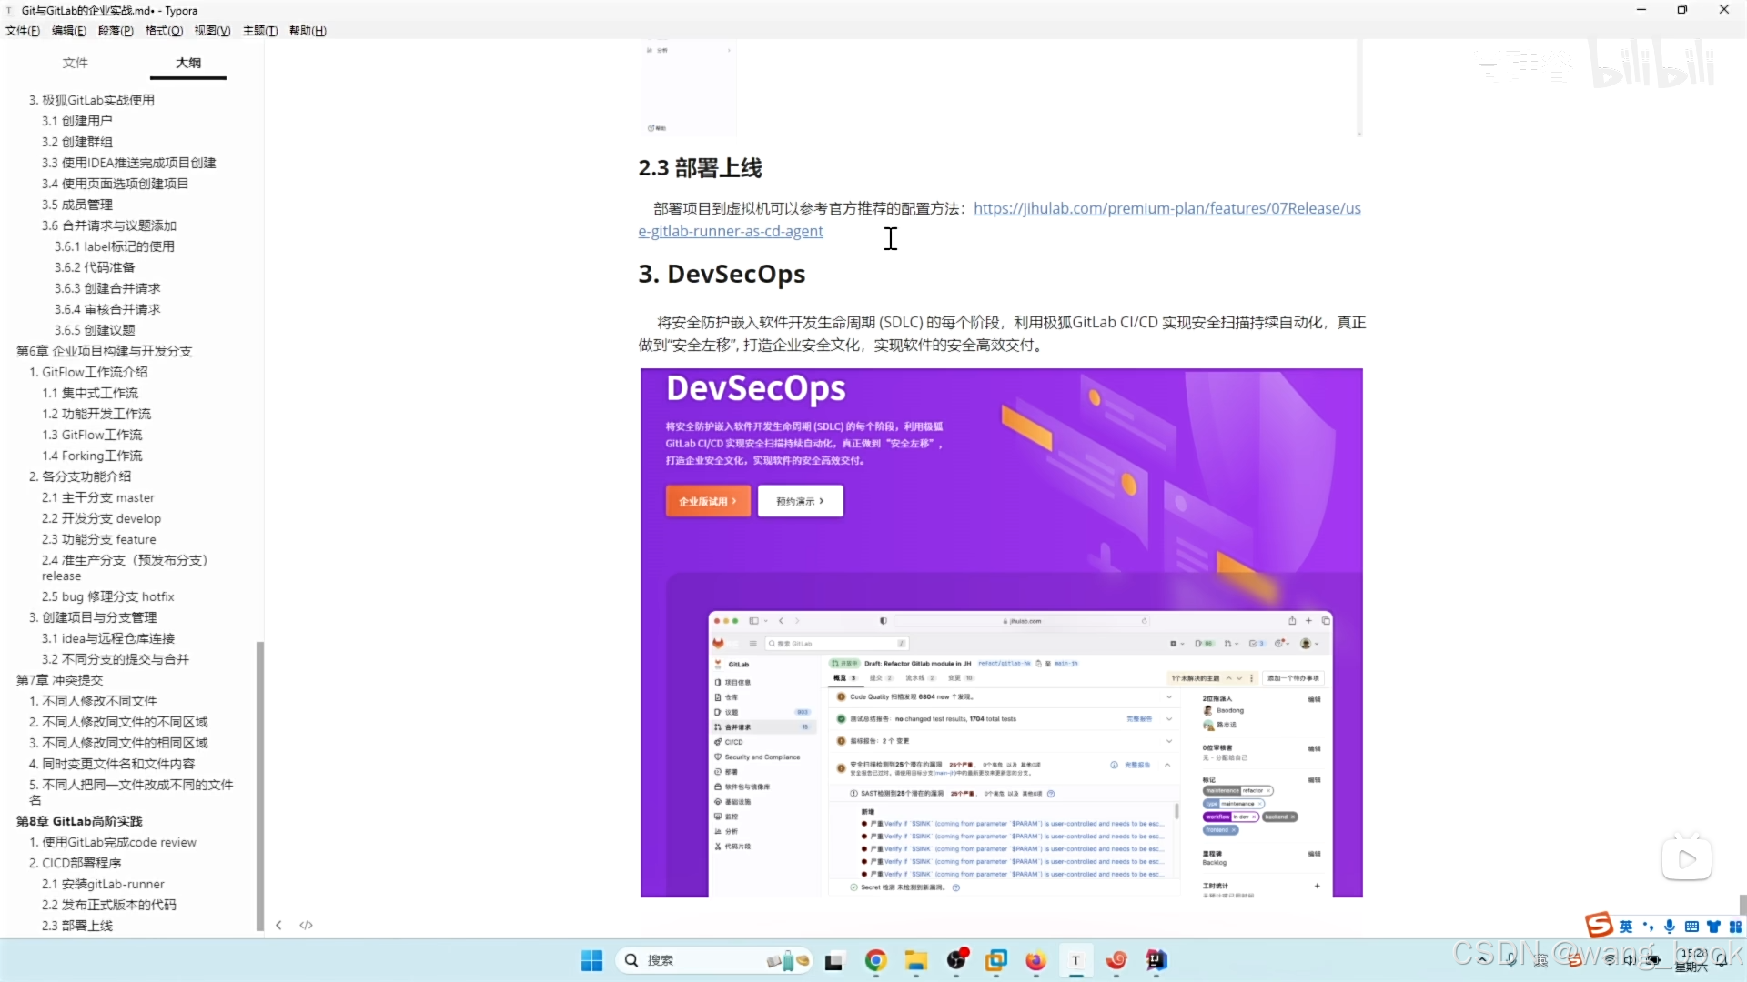Go to outline item 1. 不同人修改不同文件
The height and width of the screenshot is (982, 1747).
click(93, 701)
